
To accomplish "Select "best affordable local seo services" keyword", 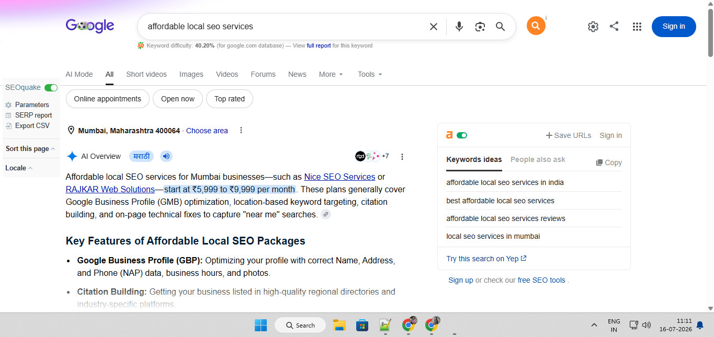I will [500, 201].
